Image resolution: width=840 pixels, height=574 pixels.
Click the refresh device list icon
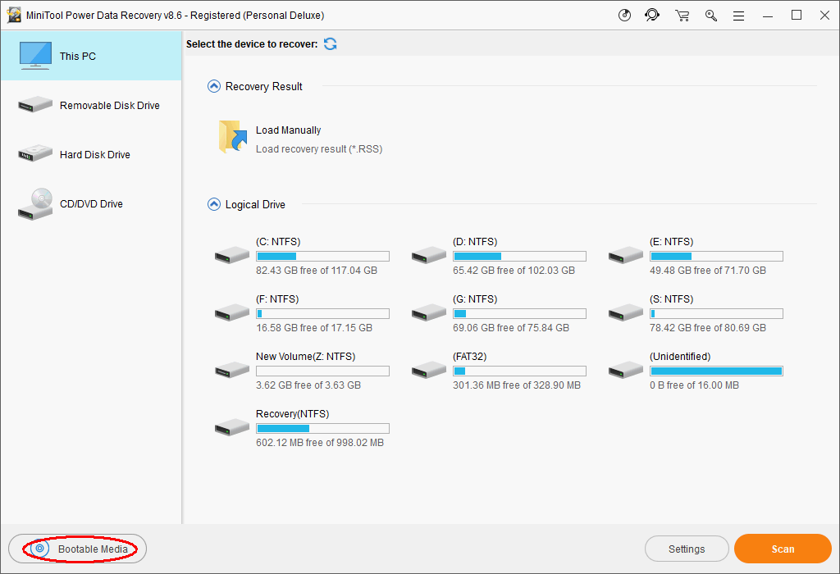(x=331, y=44)
